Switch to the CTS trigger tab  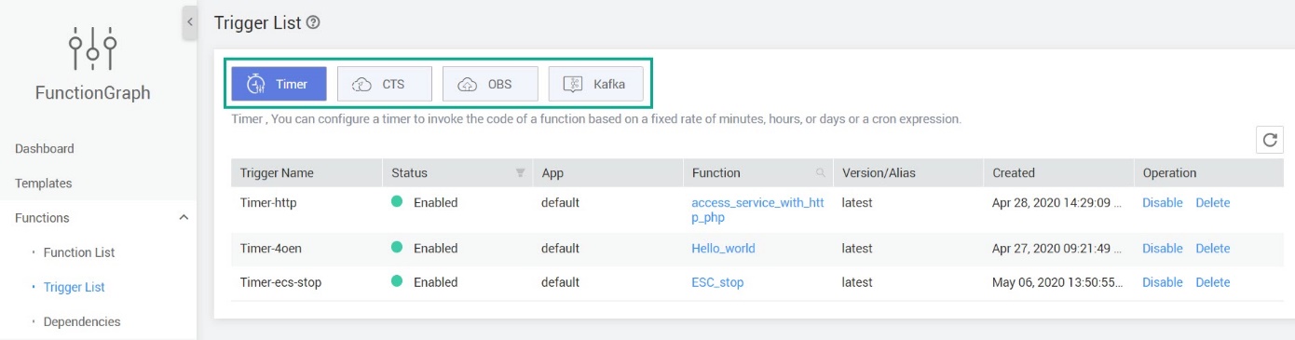tap(385, 84)
